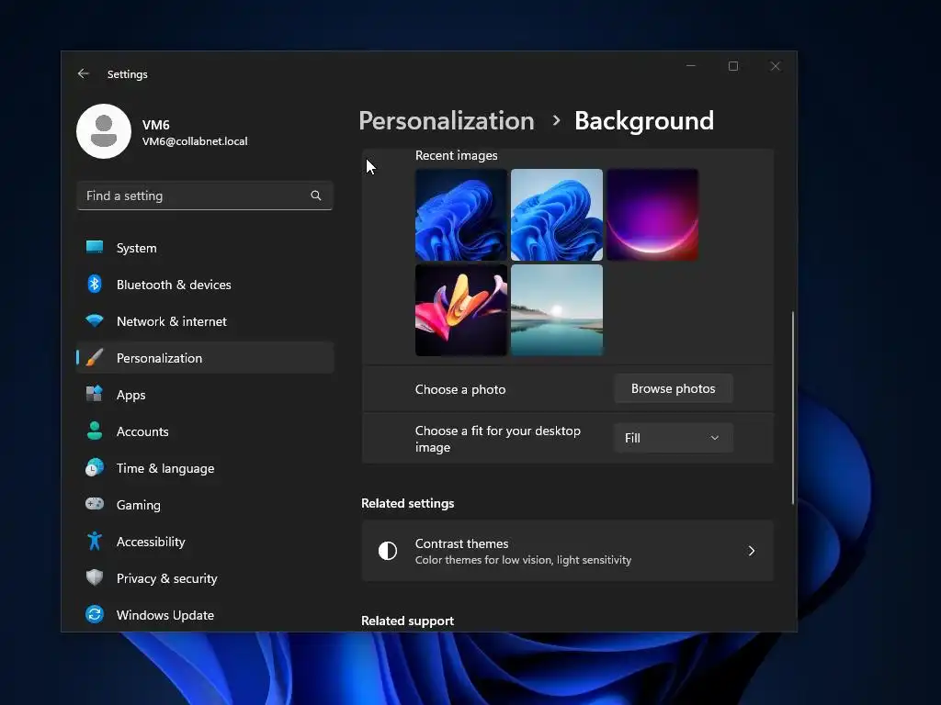This screenshot has width=941, height=705.
Task: Go back with the Settings back arrow
Action: (84, 73)
